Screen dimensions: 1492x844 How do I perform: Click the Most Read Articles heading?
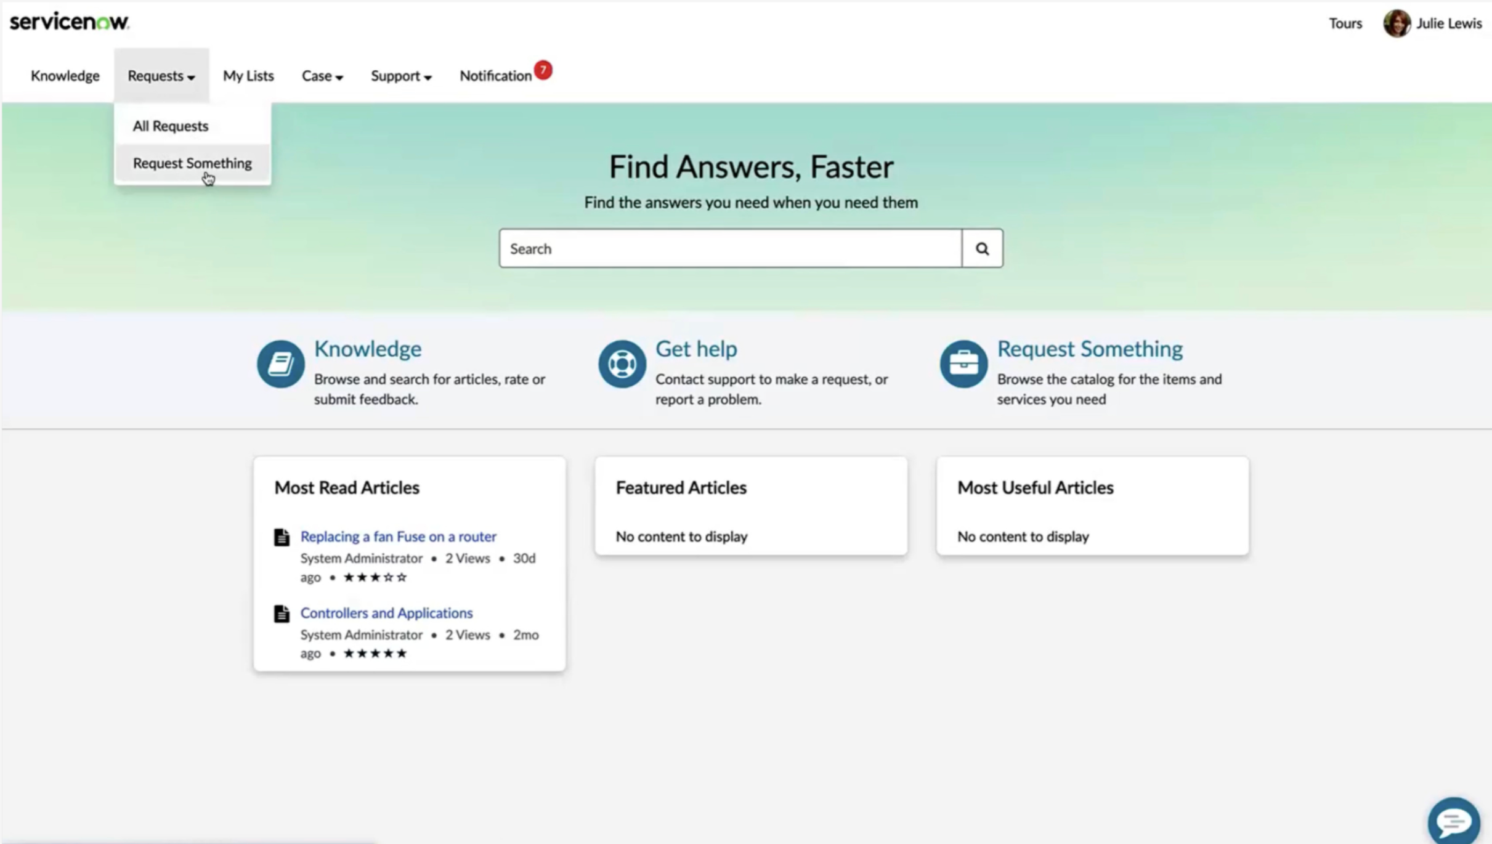pyautogui.click(x=347, y=488)
